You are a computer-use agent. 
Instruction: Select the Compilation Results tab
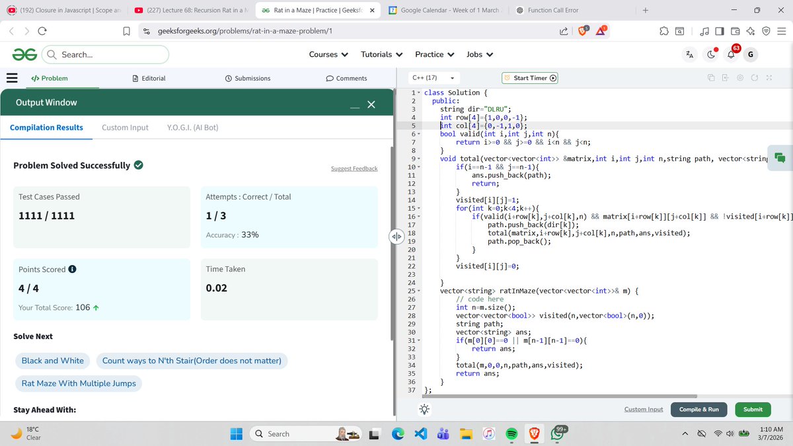click(46, 128)
